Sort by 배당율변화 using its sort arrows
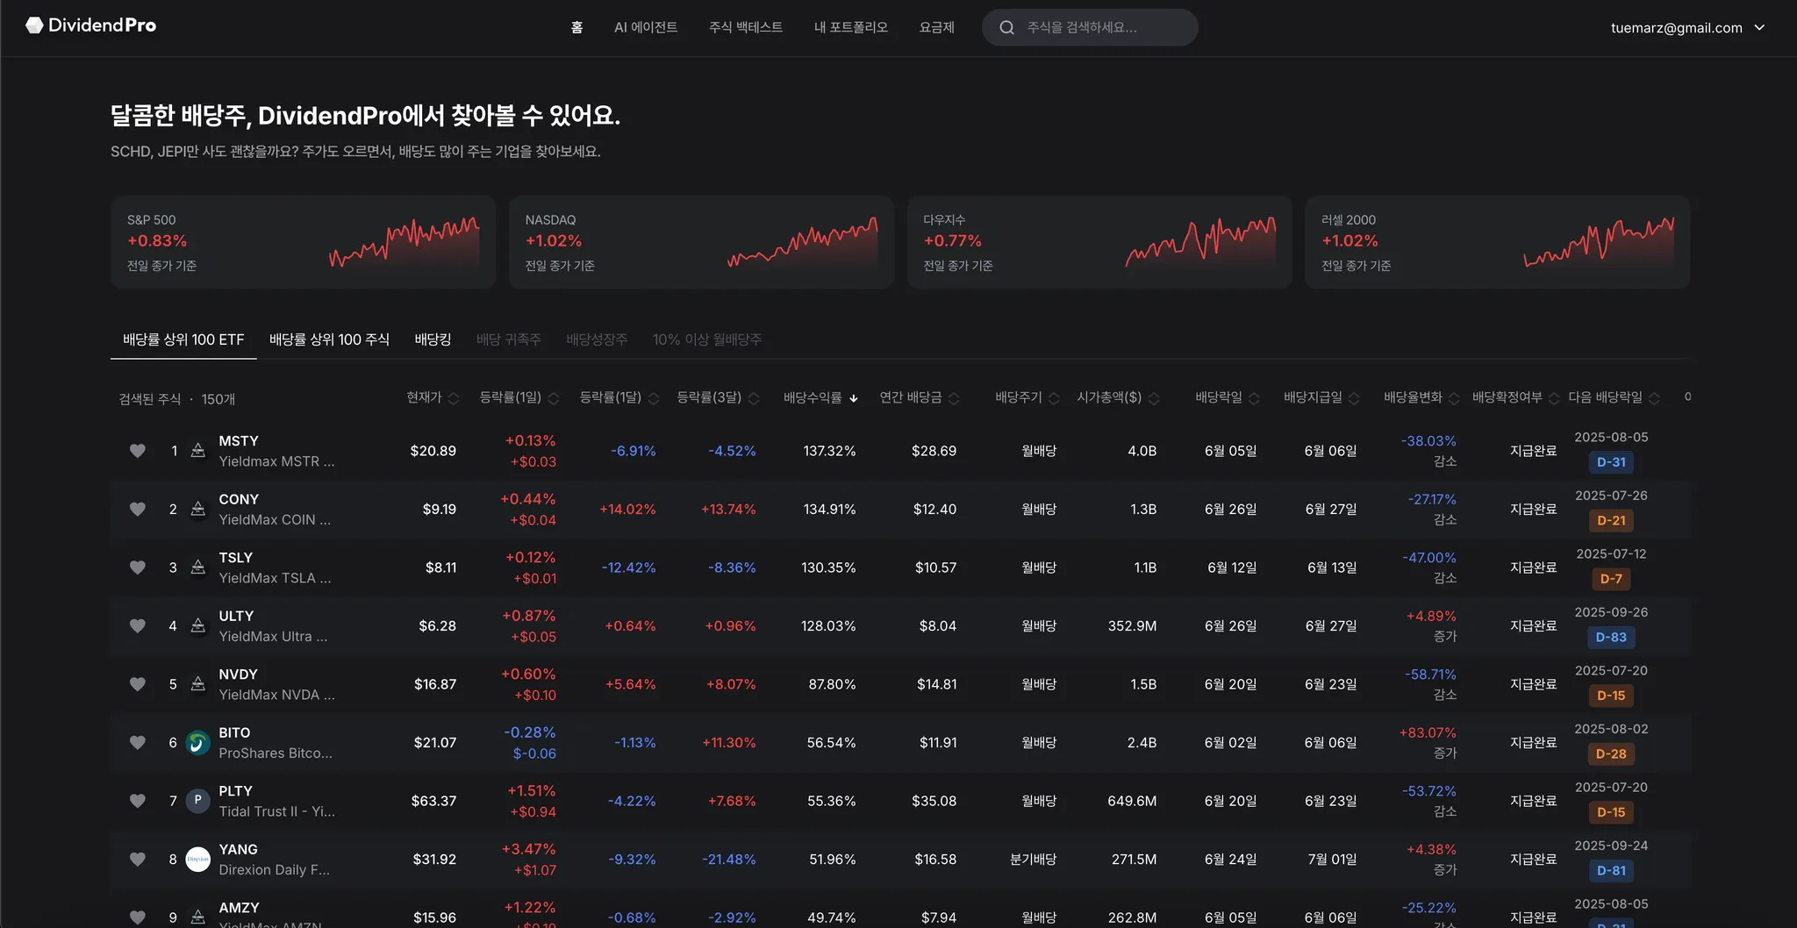 pos(1454,398)
